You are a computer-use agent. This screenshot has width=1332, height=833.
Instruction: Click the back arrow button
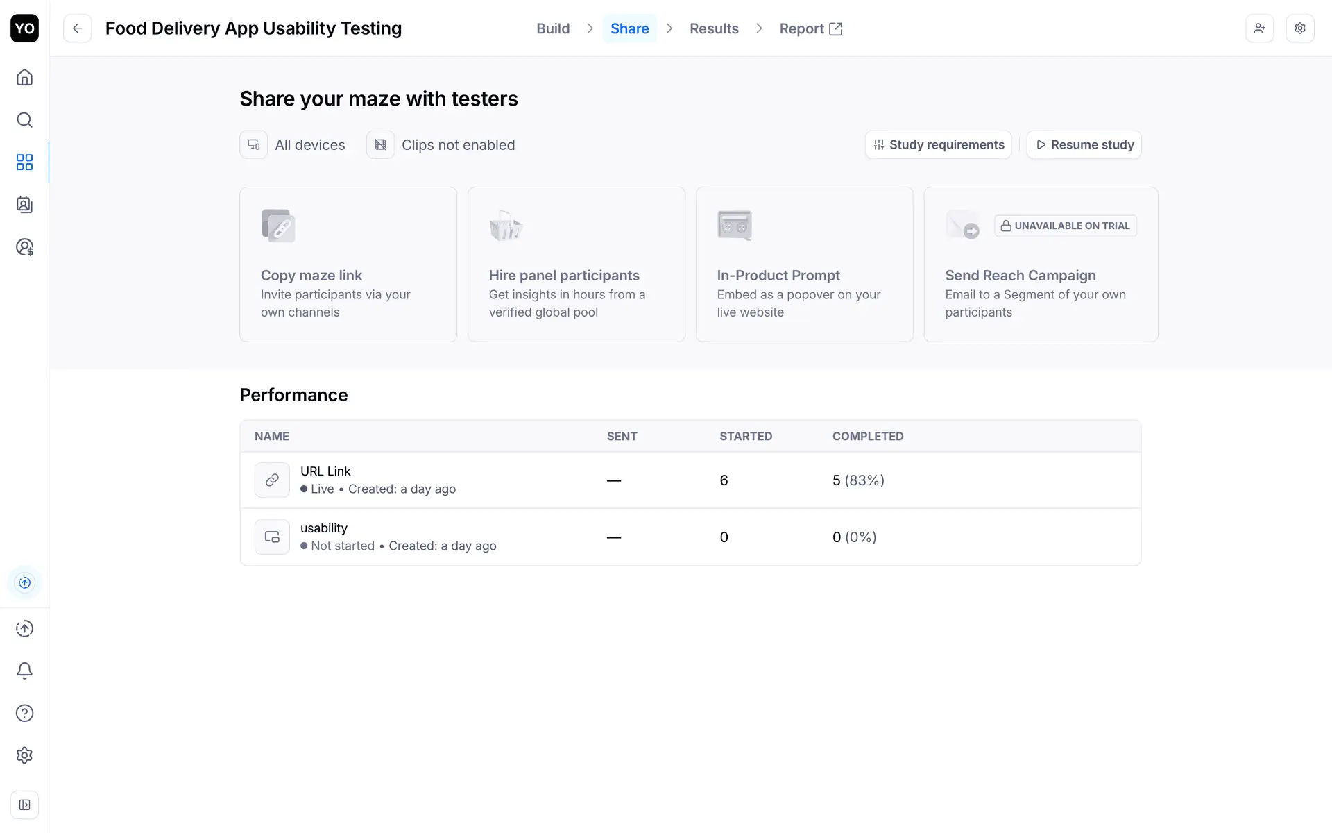coord(77,28)
